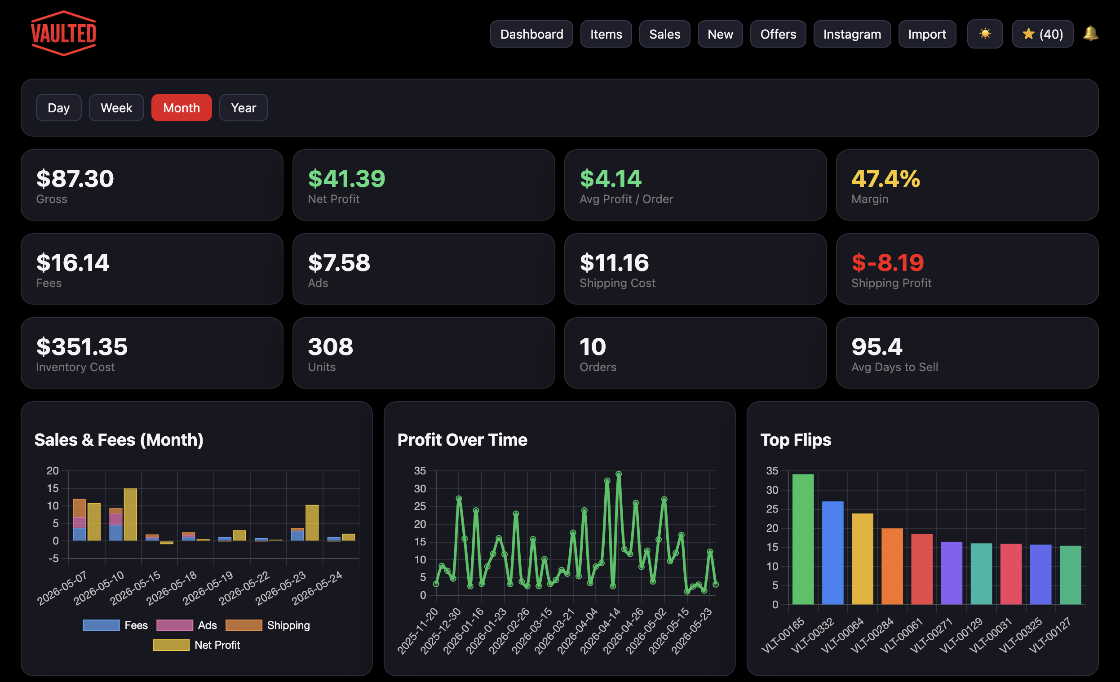Image resolution: width=1120 pixels, height=682 pixels.
Task: Toggle Net Profit legend swatch
Action: tap(171, 645)
